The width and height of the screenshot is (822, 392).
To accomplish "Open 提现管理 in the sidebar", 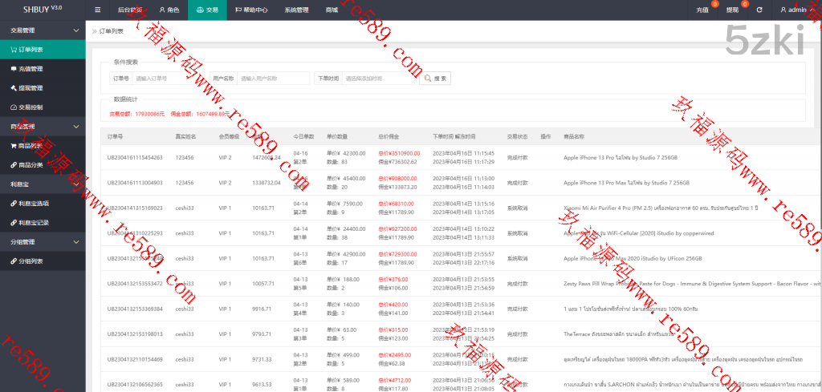I will click(31, 88).
